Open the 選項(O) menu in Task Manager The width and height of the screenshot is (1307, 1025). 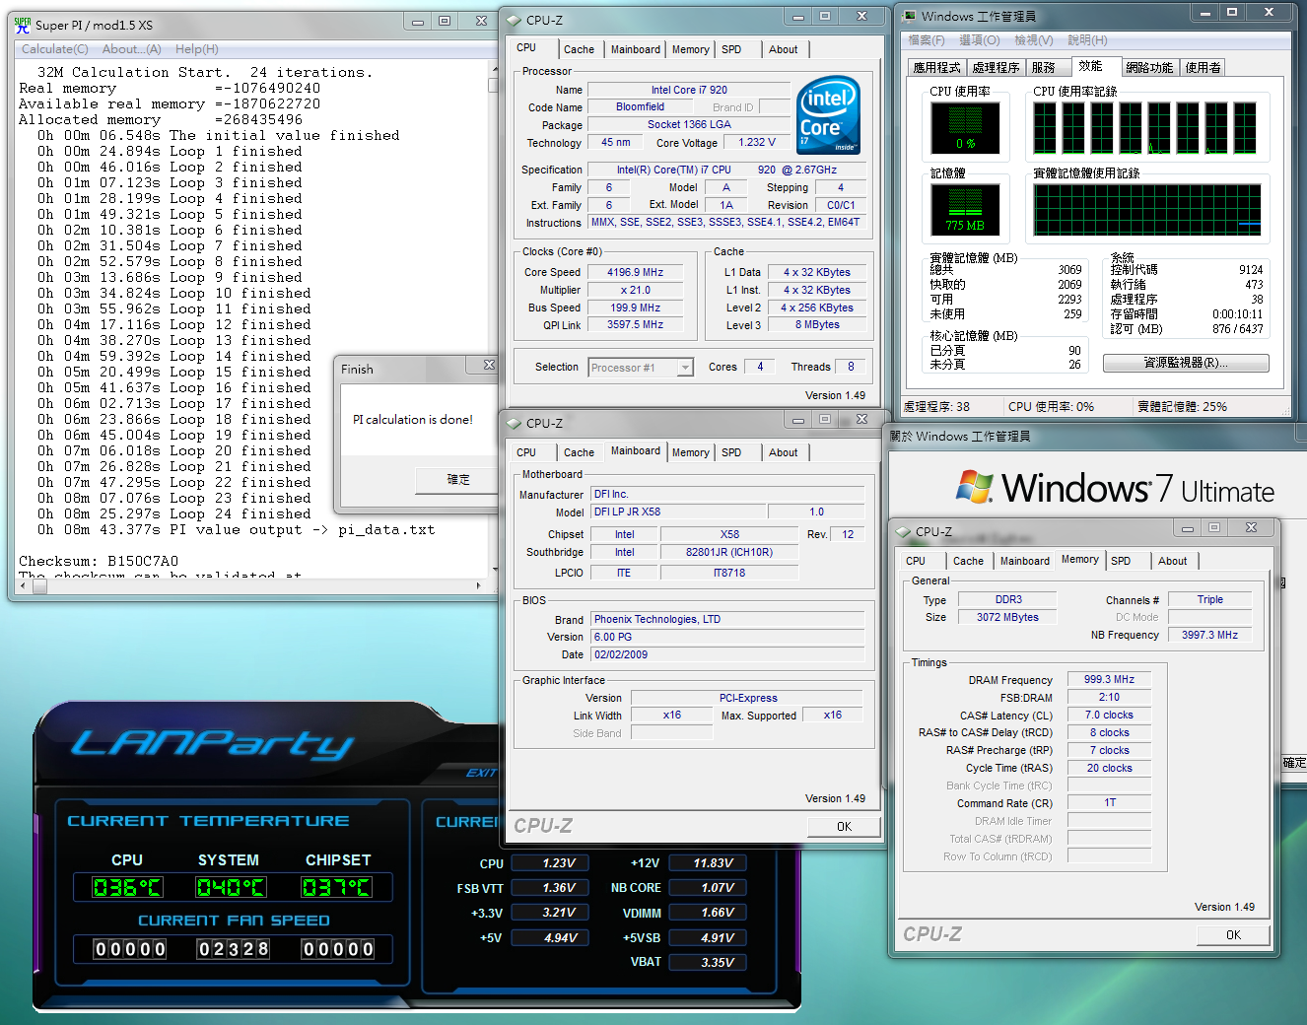[x=980, y=40]
